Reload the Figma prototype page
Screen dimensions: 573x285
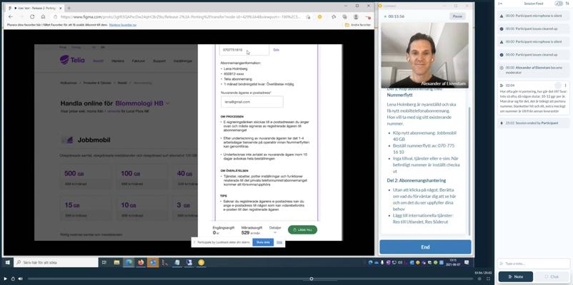(x=32, y=16)
